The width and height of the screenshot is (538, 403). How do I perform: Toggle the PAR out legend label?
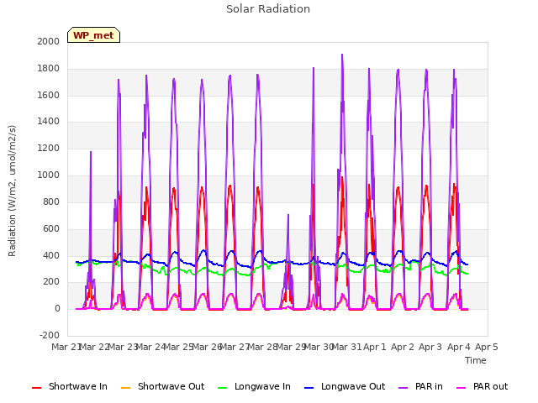tap(490, 386)
